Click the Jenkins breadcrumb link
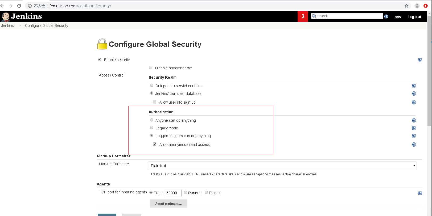The height and width of the screenshot is (216, 432). click(7, 26)
